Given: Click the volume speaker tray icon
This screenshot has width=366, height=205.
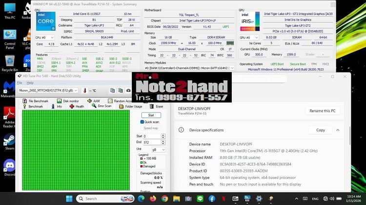Looking at the screenshot, I should click(x=332, y=199).
